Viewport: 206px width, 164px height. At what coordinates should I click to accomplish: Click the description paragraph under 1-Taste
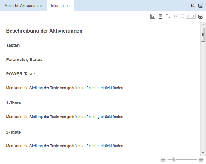[66, 117]
